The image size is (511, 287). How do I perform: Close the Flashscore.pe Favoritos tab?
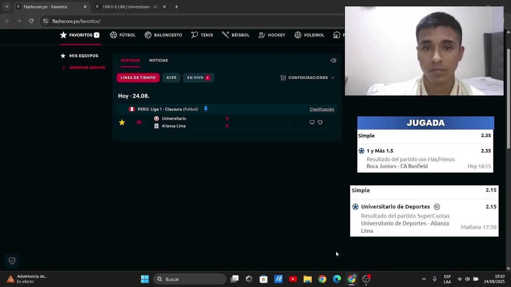coord(85,7)
